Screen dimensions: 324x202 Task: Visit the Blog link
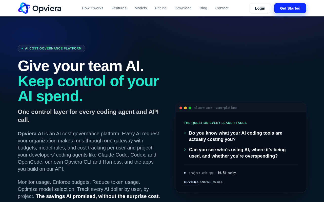click(x=204, y=8)
